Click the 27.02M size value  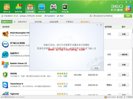click(78, 85)
